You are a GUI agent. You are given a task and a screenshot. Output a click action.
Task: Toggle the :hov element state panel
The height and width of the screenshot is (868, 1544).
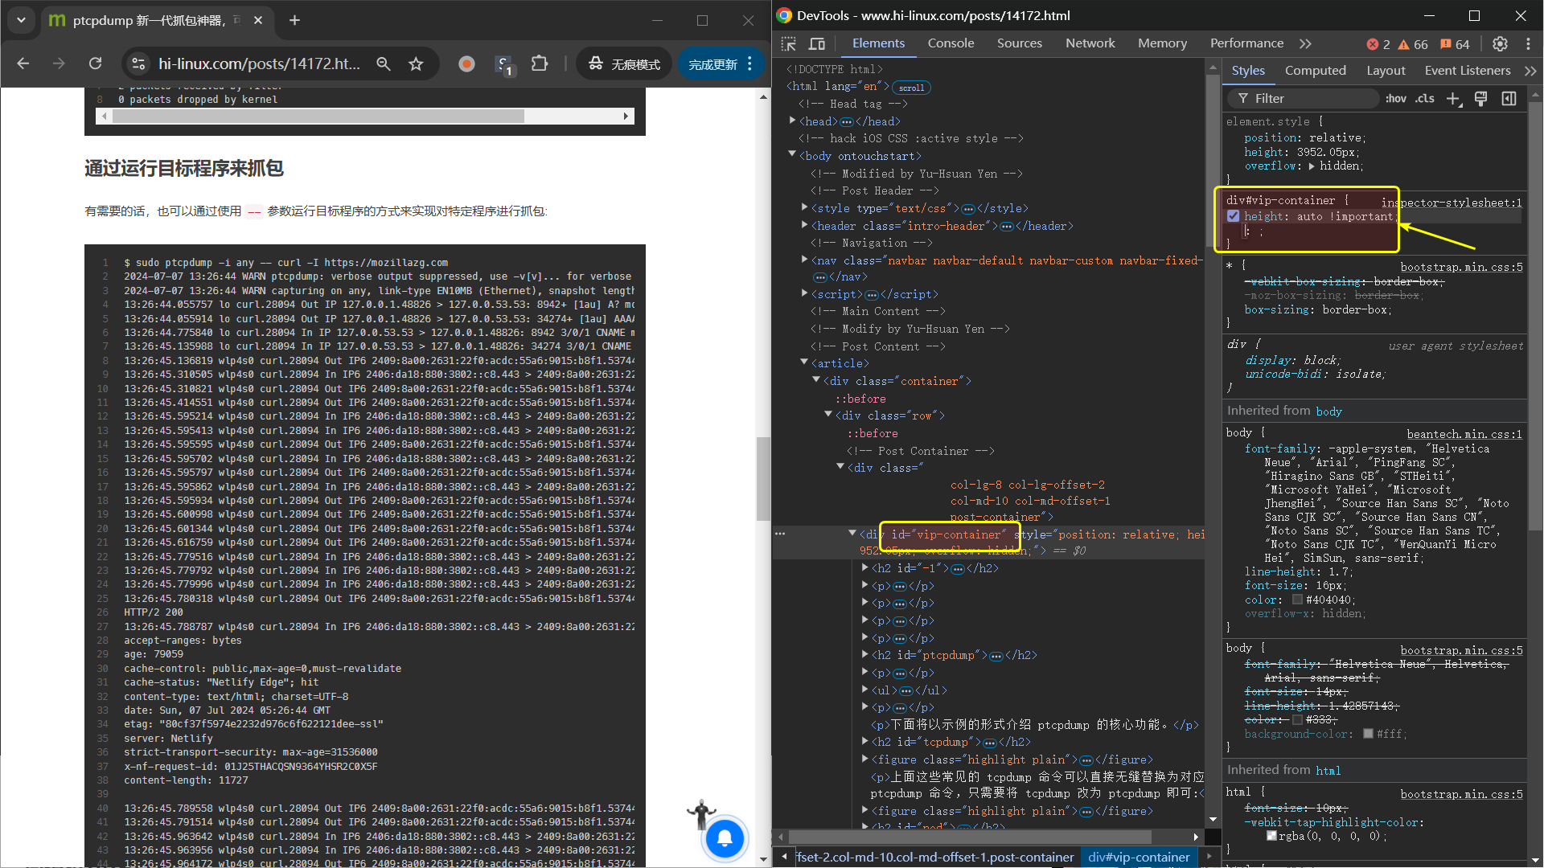pos(1395,98)
